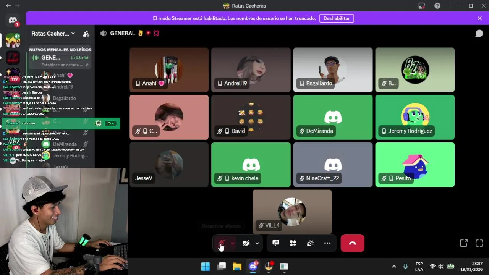Viewport: 489px width, 275px height.
Task: Unmute the microphone in call controls
Action: [222, 243]
